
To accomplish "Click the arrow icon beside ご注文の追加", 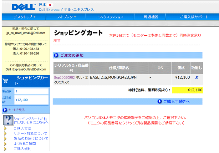I will (x=56, y=55).
